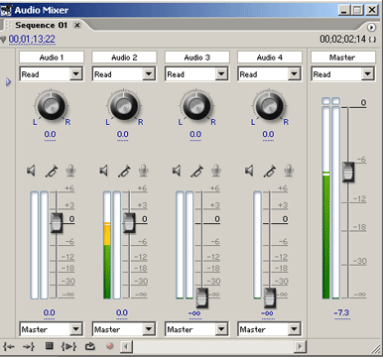
Task: Click the Audio Mixer title bar icon
Action: coord(6,11)
